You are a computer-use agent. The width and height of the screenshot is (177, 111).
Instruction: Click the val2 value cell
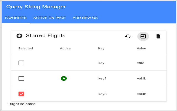point(140,63)
